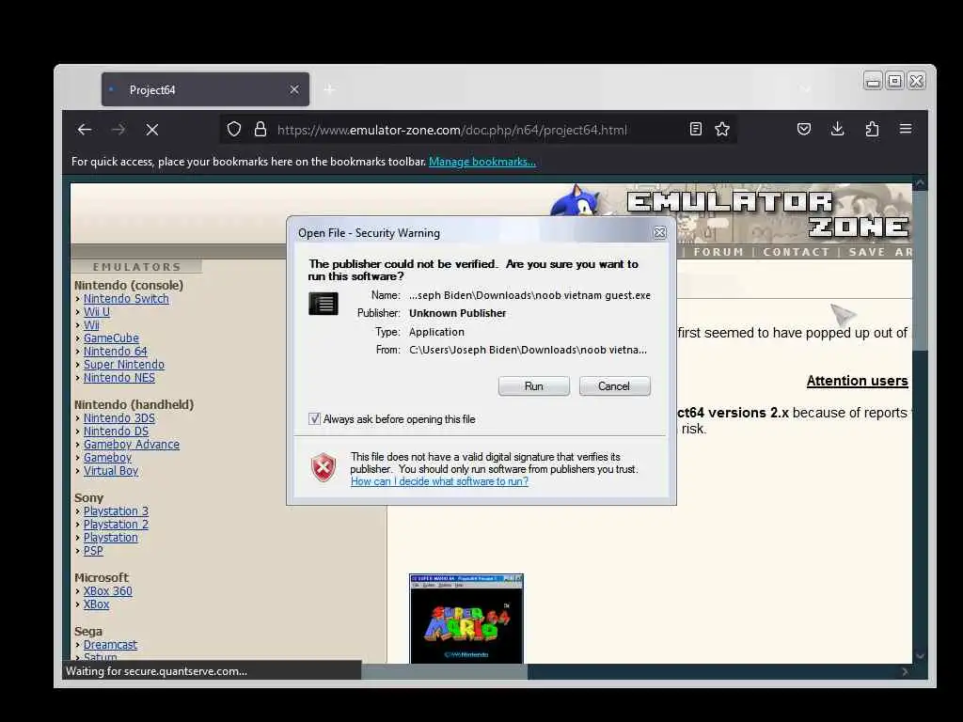This screenshot has height=722, width=963.
Task: Open the Playstation 3 link
Action: pos(116,511)
